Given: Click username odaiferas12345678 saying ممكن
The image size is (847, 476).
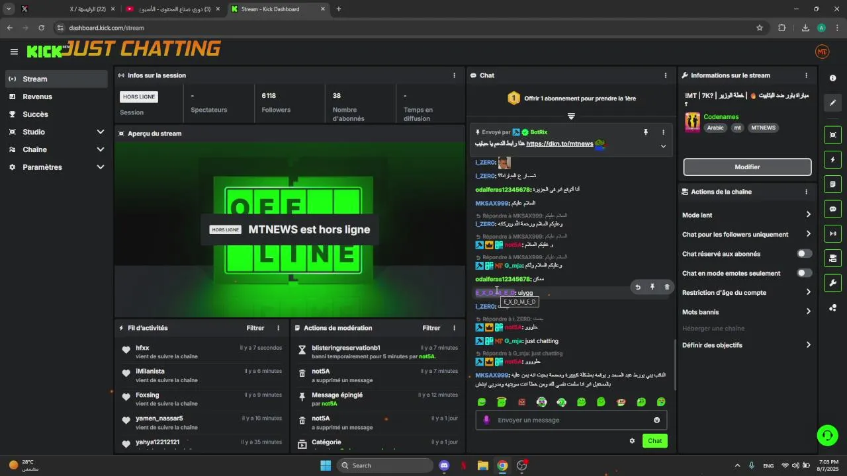Looking at the screenshot, I should tap(503, 279).
